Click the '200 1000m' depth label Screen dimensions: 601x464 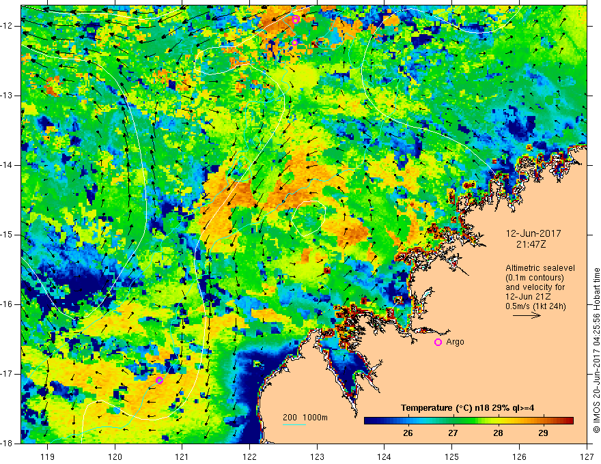point(305,418)
